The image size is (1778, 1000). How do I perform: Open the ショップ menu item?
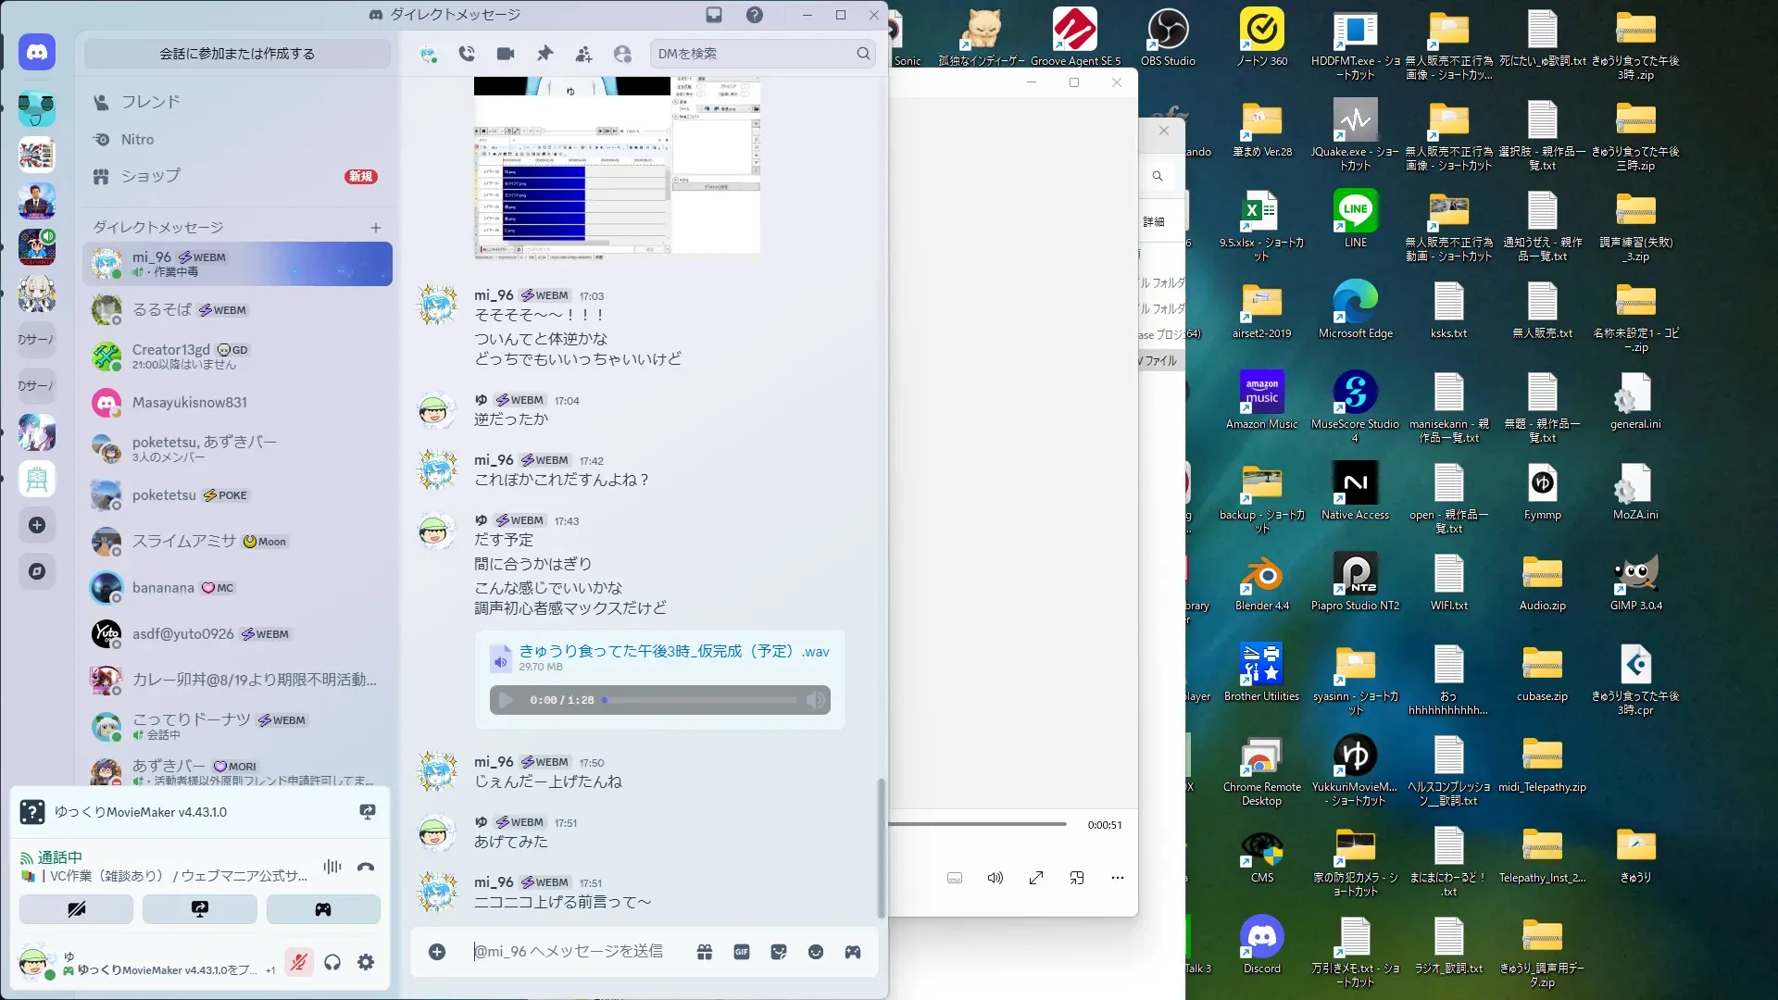150,176
